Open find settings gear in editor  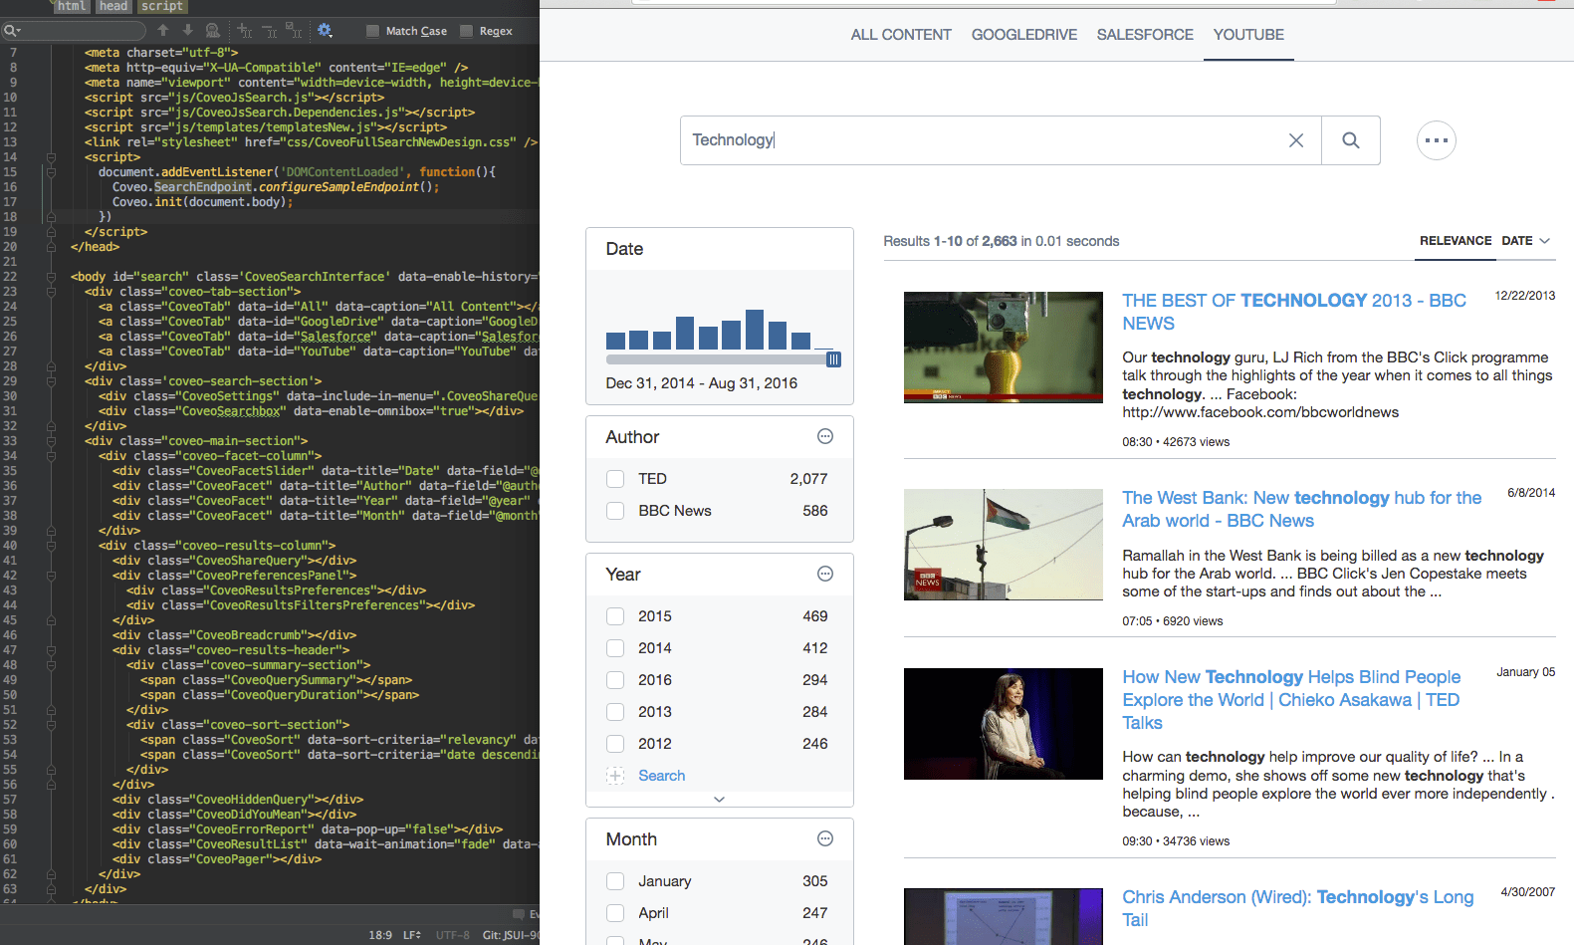[x=325, y=31]
